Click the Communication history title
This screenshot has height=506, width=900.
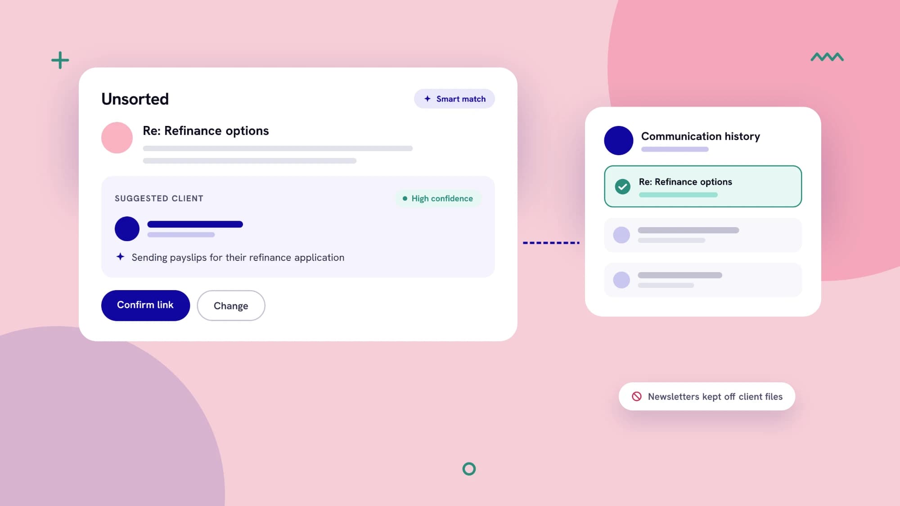point(700,136)
